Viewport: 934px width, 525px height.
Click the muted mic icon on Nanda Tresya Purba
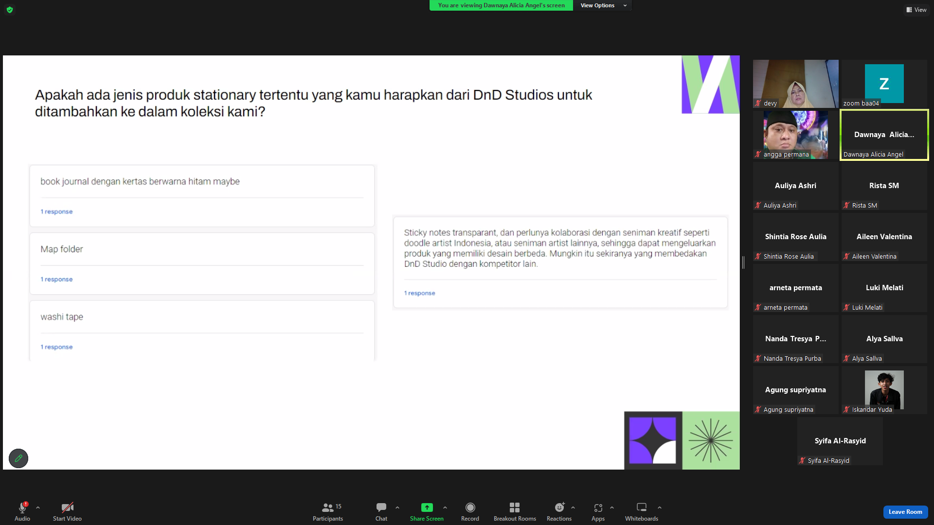[x=758, y=358]
